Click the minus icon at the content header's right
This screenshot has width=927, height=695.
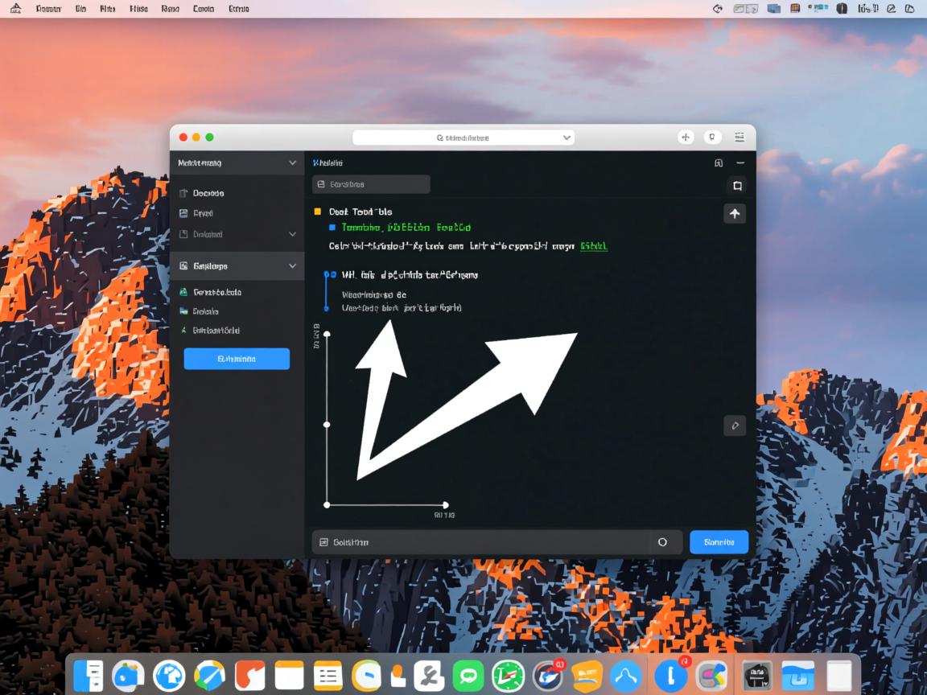coord(740,163)
